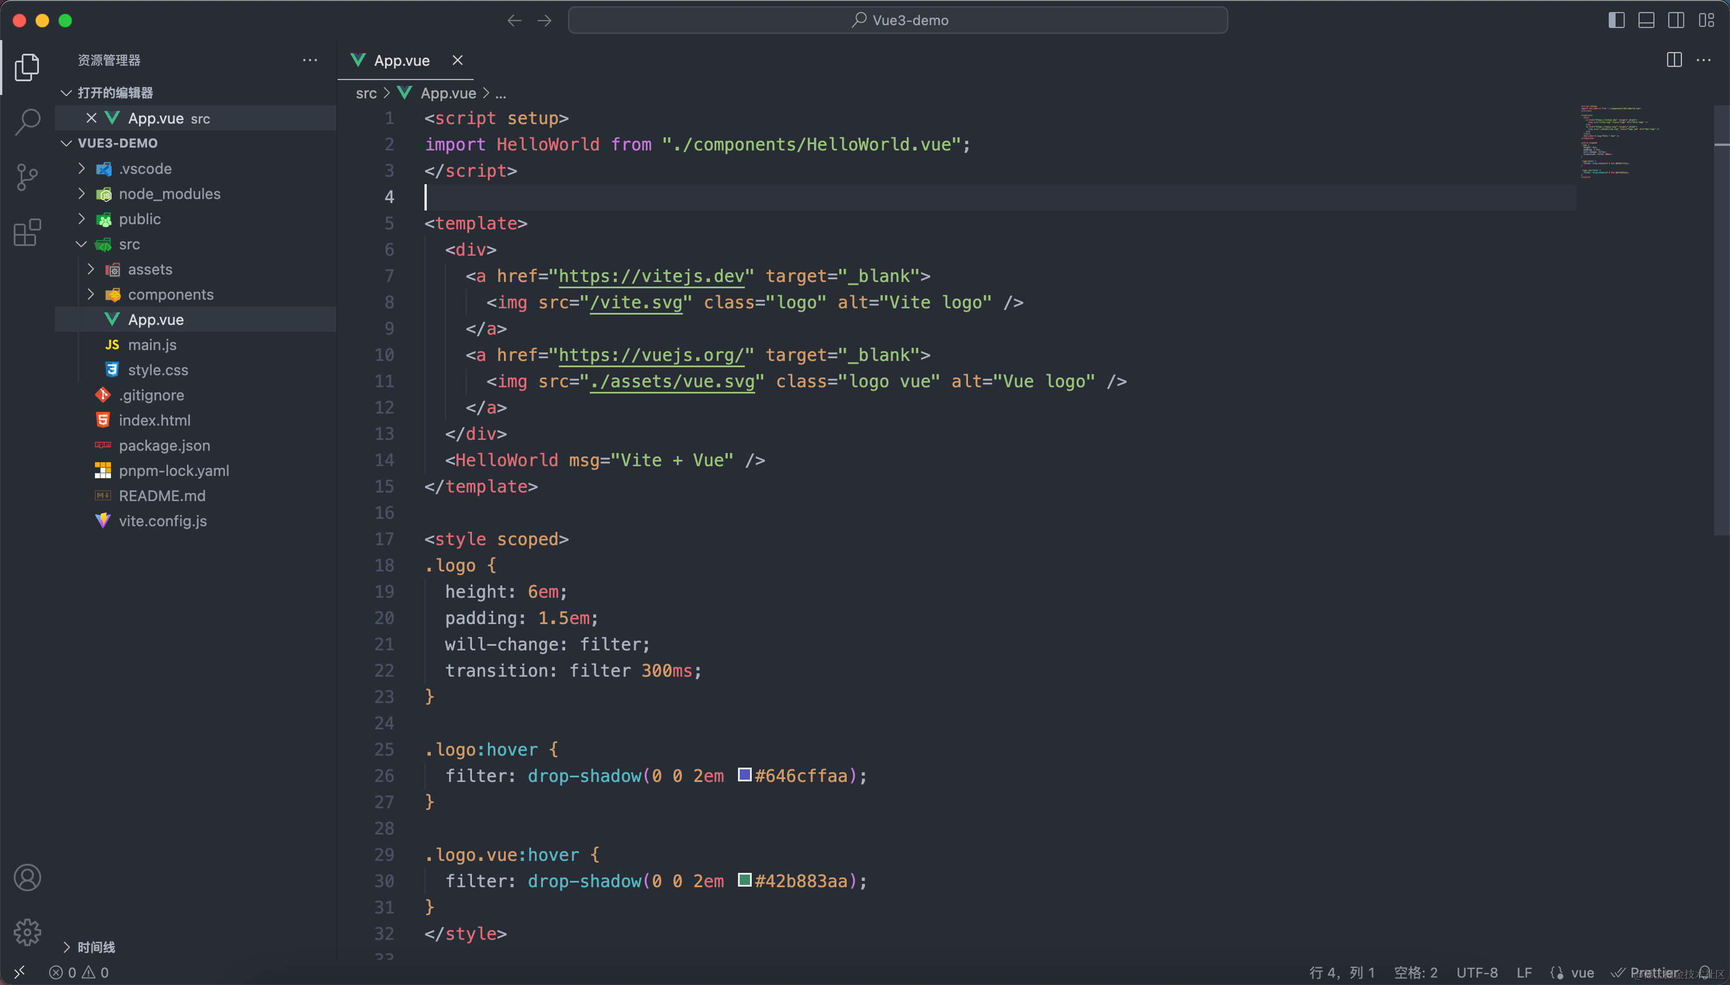This screenshot has height=985, width=1730.
Task: Expand the .vscode folder
Action: click(81, 168)
